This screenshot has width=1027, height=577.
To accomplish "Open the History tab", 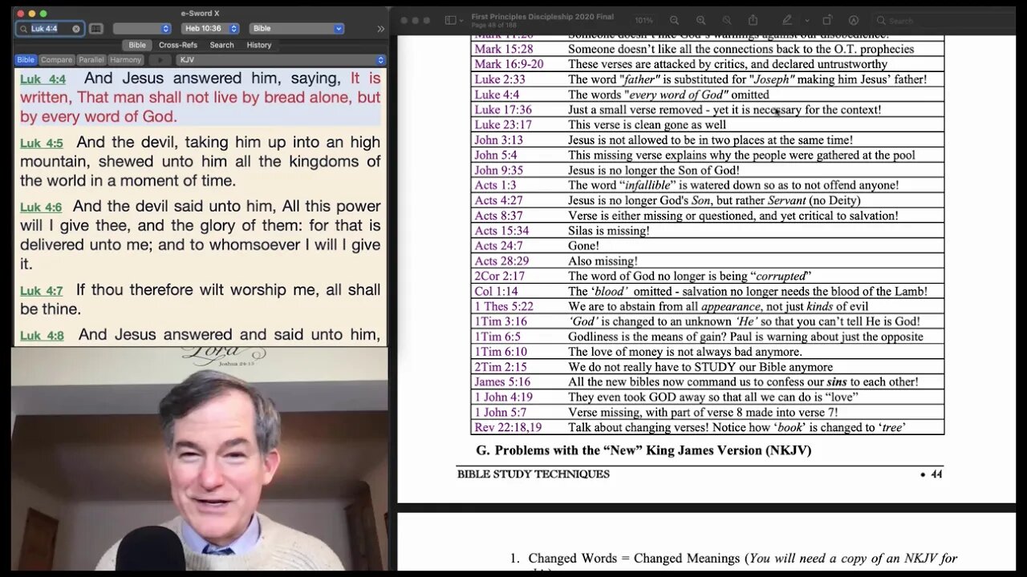I will click(258, 45).
